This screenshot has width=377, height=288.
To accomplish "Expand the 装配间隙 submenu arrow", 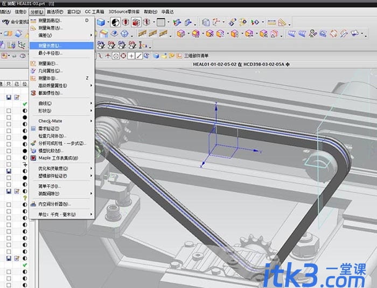I will point(91,193).
